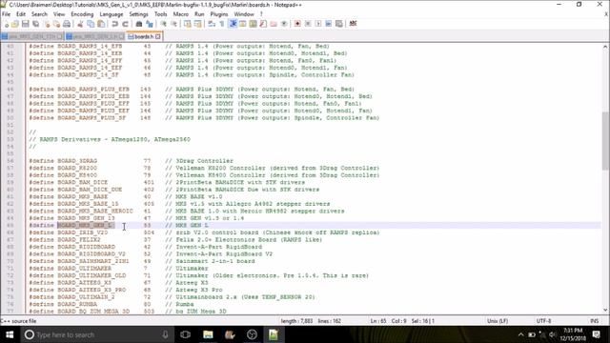Click line number 56 in the margin
The image size is (610, 343).
pyautogui.click(x=10, y=161)
